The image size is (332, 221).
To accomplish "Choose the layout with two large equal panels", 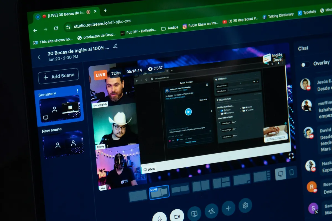I will coord(201,186).
